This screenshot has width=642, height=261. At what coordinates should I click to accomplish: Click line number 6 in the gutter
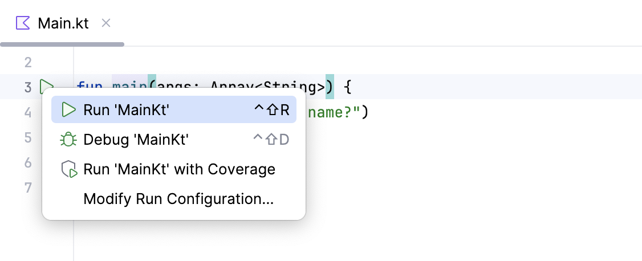(x=29, y=162)
